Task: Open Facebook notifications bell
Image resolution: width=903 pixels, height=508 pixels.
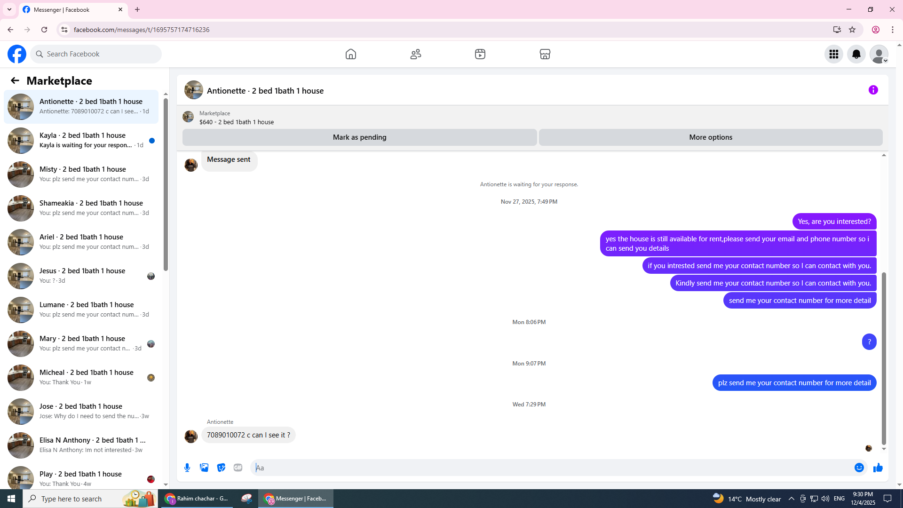Action: (x=856, y=54)
